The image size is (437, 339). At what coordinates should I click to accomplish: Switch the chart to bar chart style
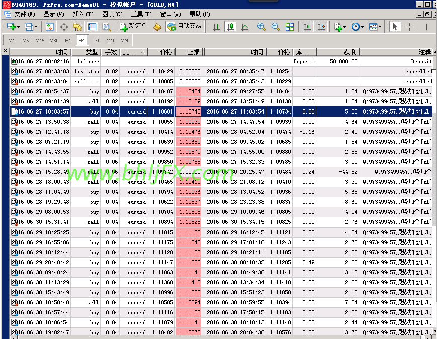pos(217,27)
